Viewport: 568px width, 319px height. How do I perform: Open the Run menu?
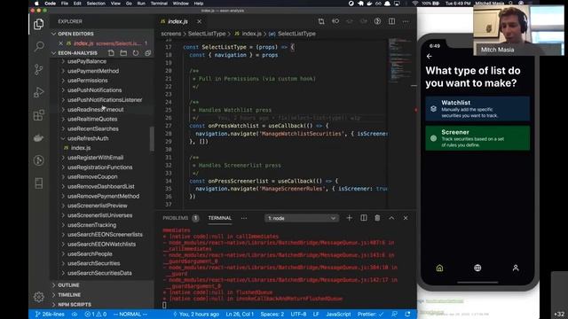point(141,4)
